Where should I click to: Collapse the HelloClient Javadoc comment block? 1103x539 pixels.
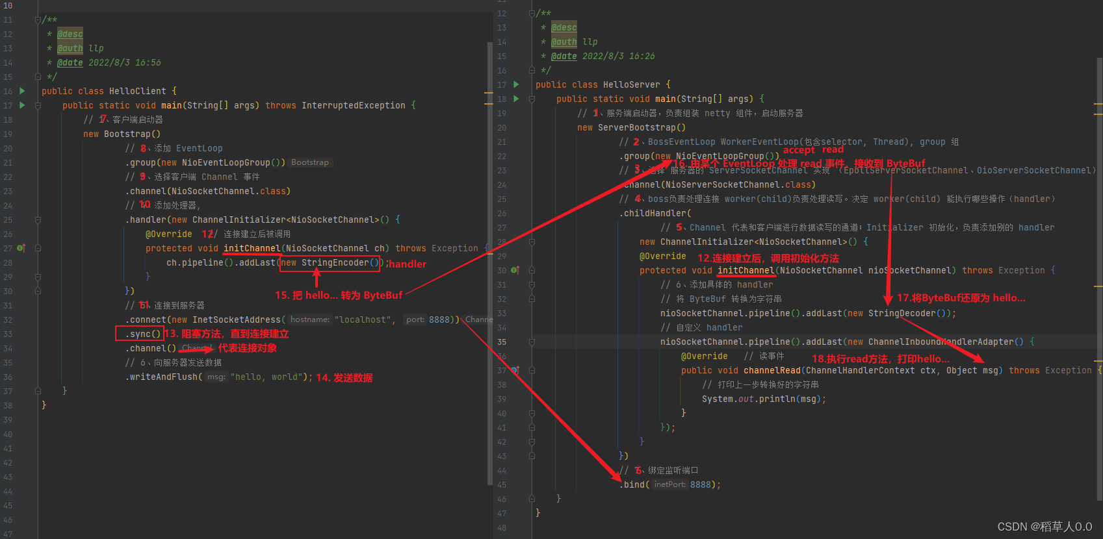(x=38, y=19)
